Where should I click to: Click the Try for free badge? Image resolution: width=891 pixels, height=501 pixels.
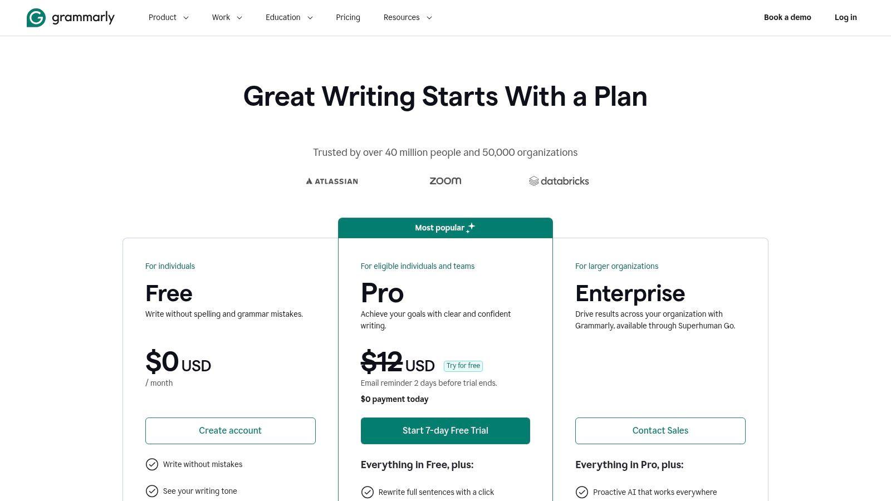463,366
